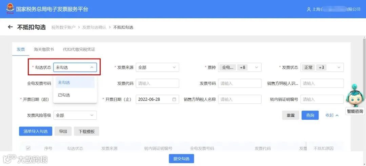This screenshot has width=366, height=166.
Task: Click the tax bureau emblem logo
Action: coord(10,9)
